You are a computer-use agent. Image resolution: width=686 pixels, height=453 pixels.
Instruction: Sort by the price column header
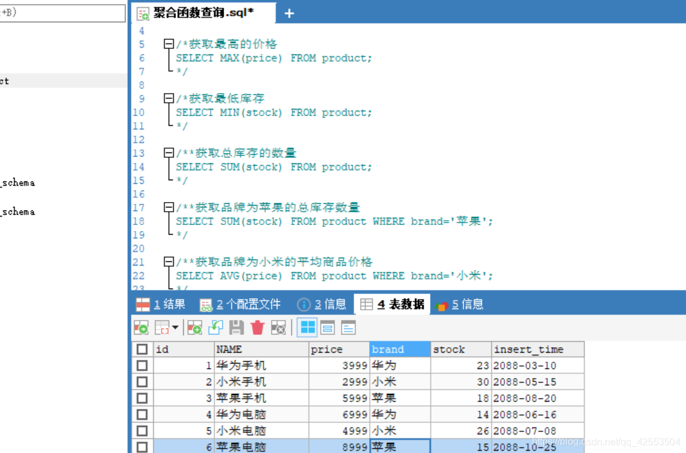(x=339, y=349)
